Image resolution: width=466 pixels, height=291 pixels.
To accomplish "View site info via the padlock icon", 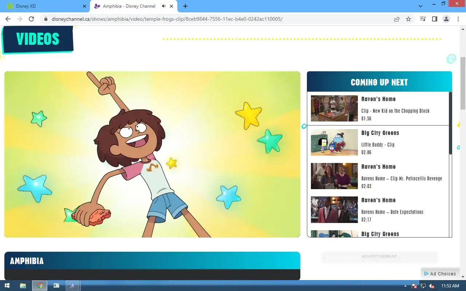I will (46, 19).
